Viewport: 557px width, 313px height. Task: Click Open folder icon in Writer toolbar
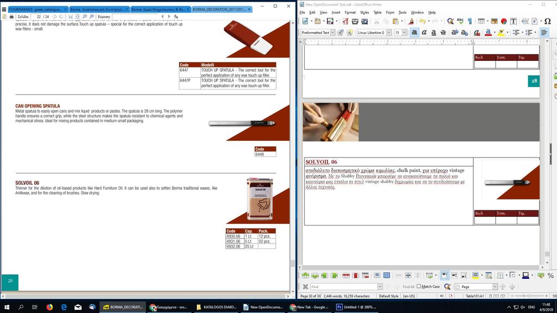point(318,22)
